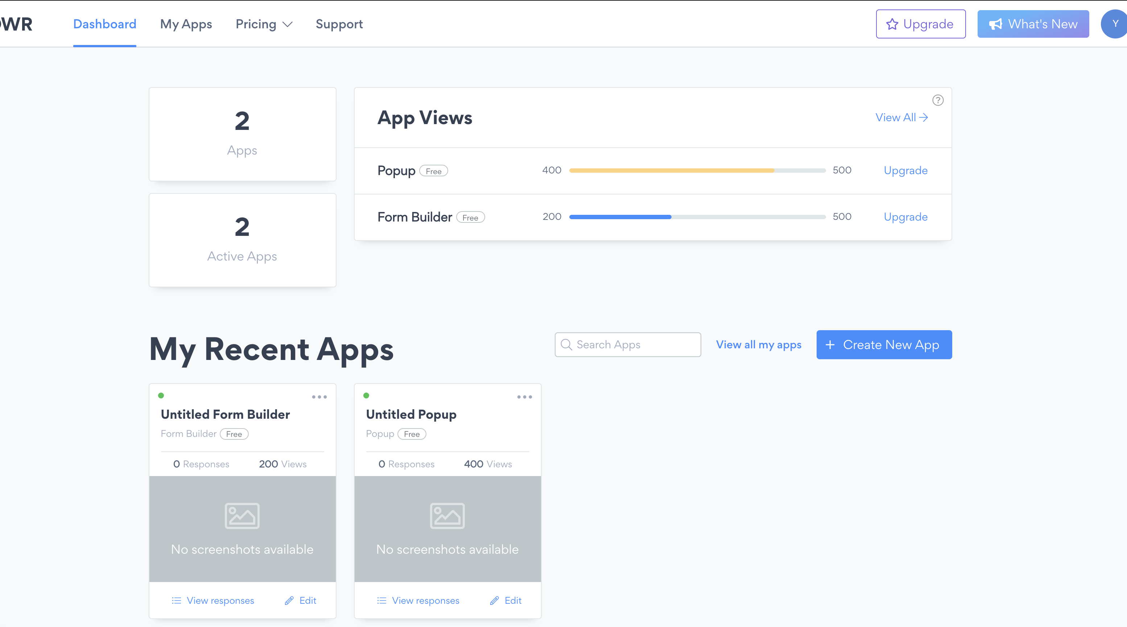Click the list icon on the Popup card
This screenshot has height=627, width=1127.
point(381,600)
